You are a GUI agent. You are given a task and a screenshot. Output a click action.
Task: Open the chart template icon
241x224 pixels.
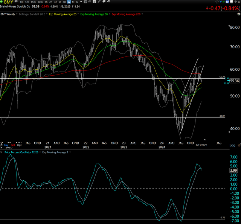85,2
